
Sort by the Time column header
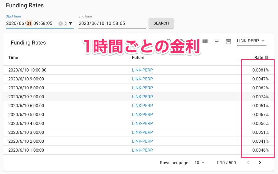(x=13, y=57)
